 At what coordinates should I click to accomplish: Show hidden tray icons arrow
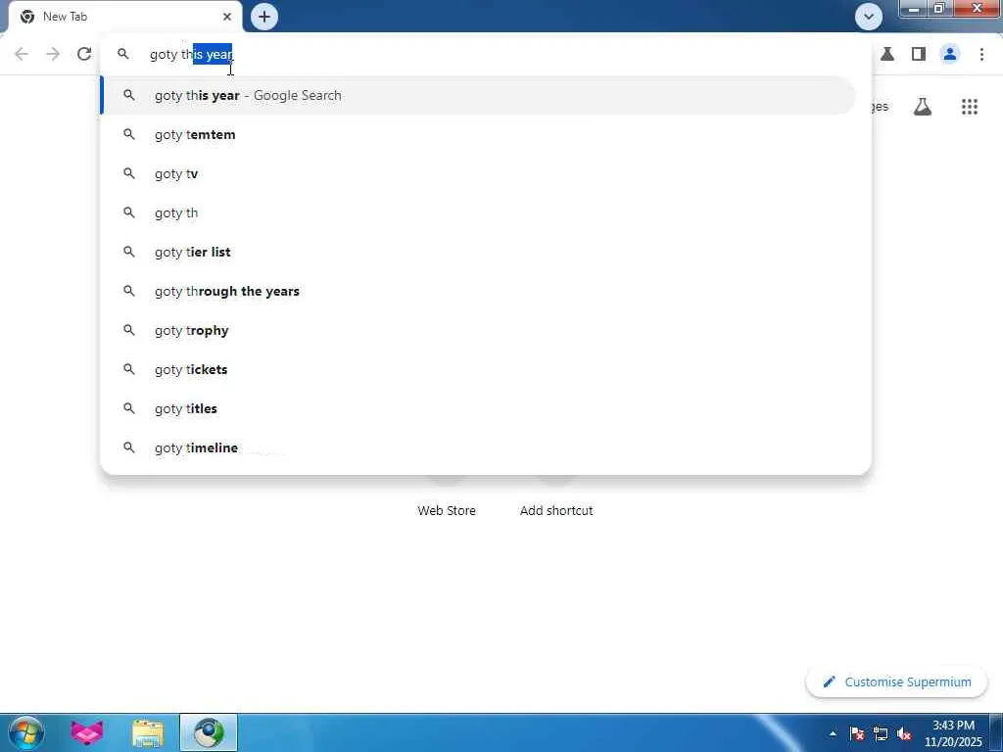pos(833,733)
